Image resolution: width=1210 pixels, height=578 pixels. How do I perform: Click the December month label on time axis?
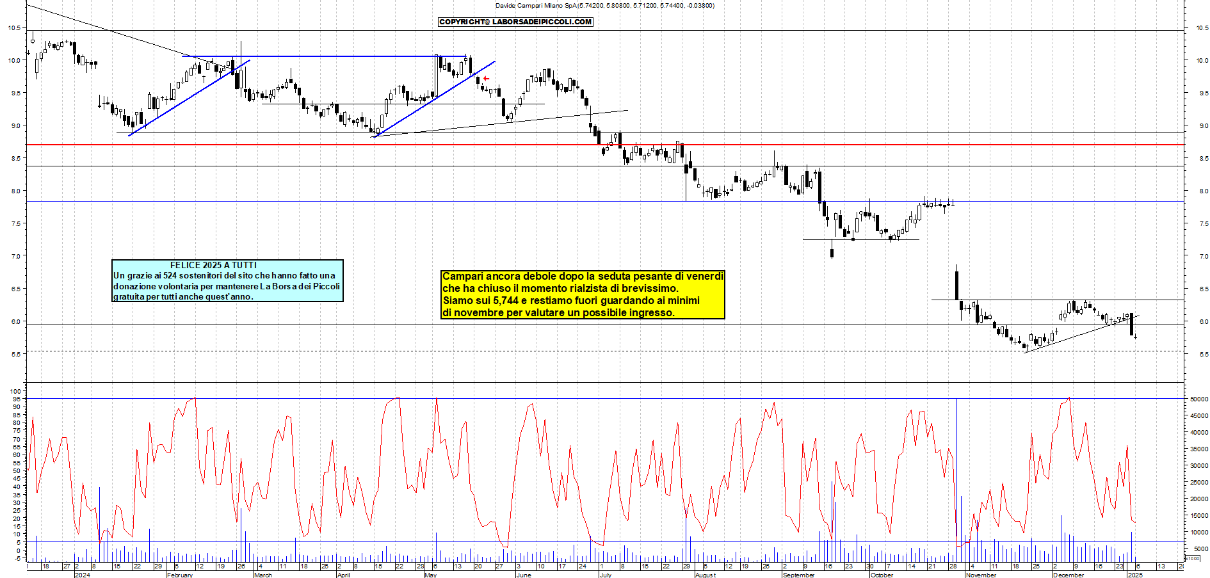point(1069,575)
